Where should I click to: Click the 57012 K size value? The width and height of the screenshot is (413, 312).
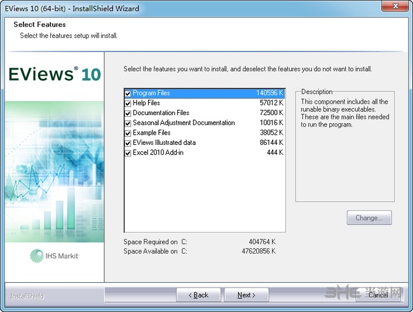coord(271,103)
